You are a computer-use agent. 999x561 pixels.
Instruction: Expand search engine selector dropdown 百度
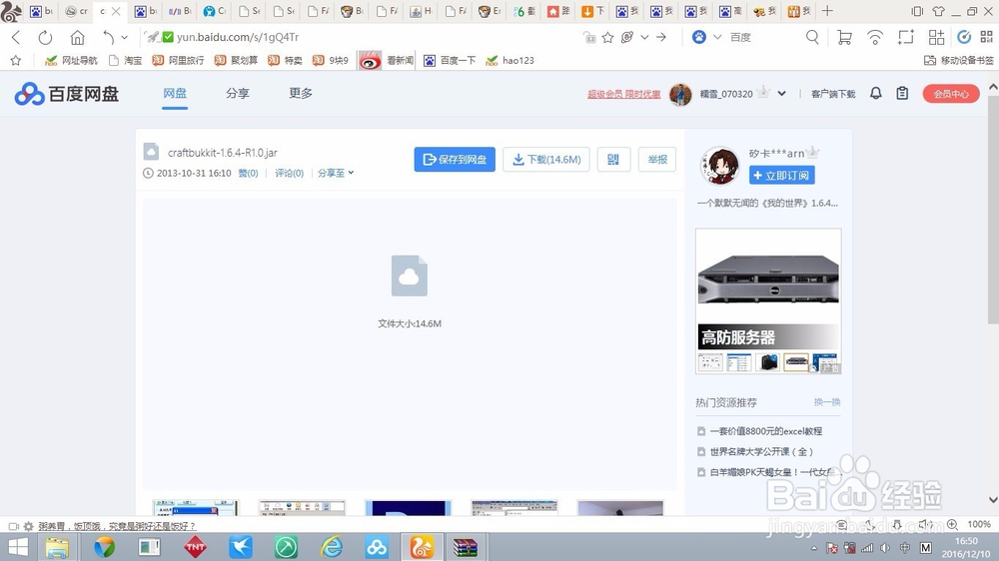tap(717, 38)
